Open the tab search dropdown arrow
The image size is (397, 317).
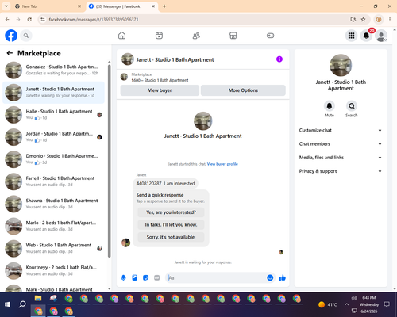click(x=6, y=6)
